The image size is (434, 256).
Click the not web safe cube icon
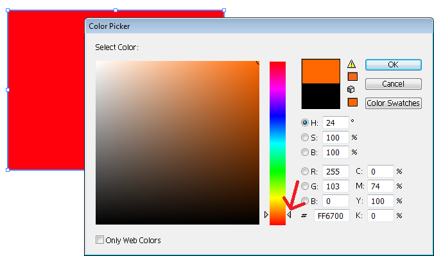click(351, 89)
